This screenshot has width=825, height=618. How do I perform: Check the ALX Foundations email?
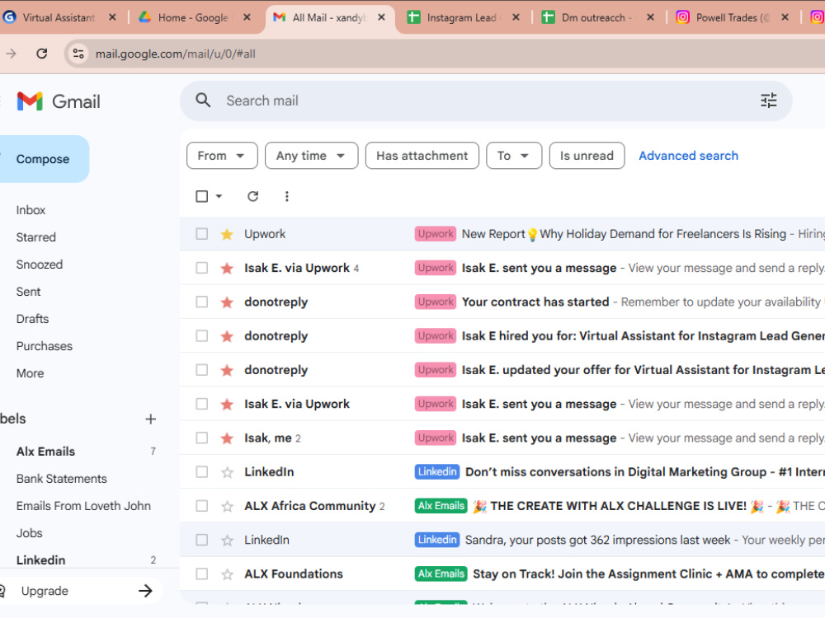[x=201, y=574]
